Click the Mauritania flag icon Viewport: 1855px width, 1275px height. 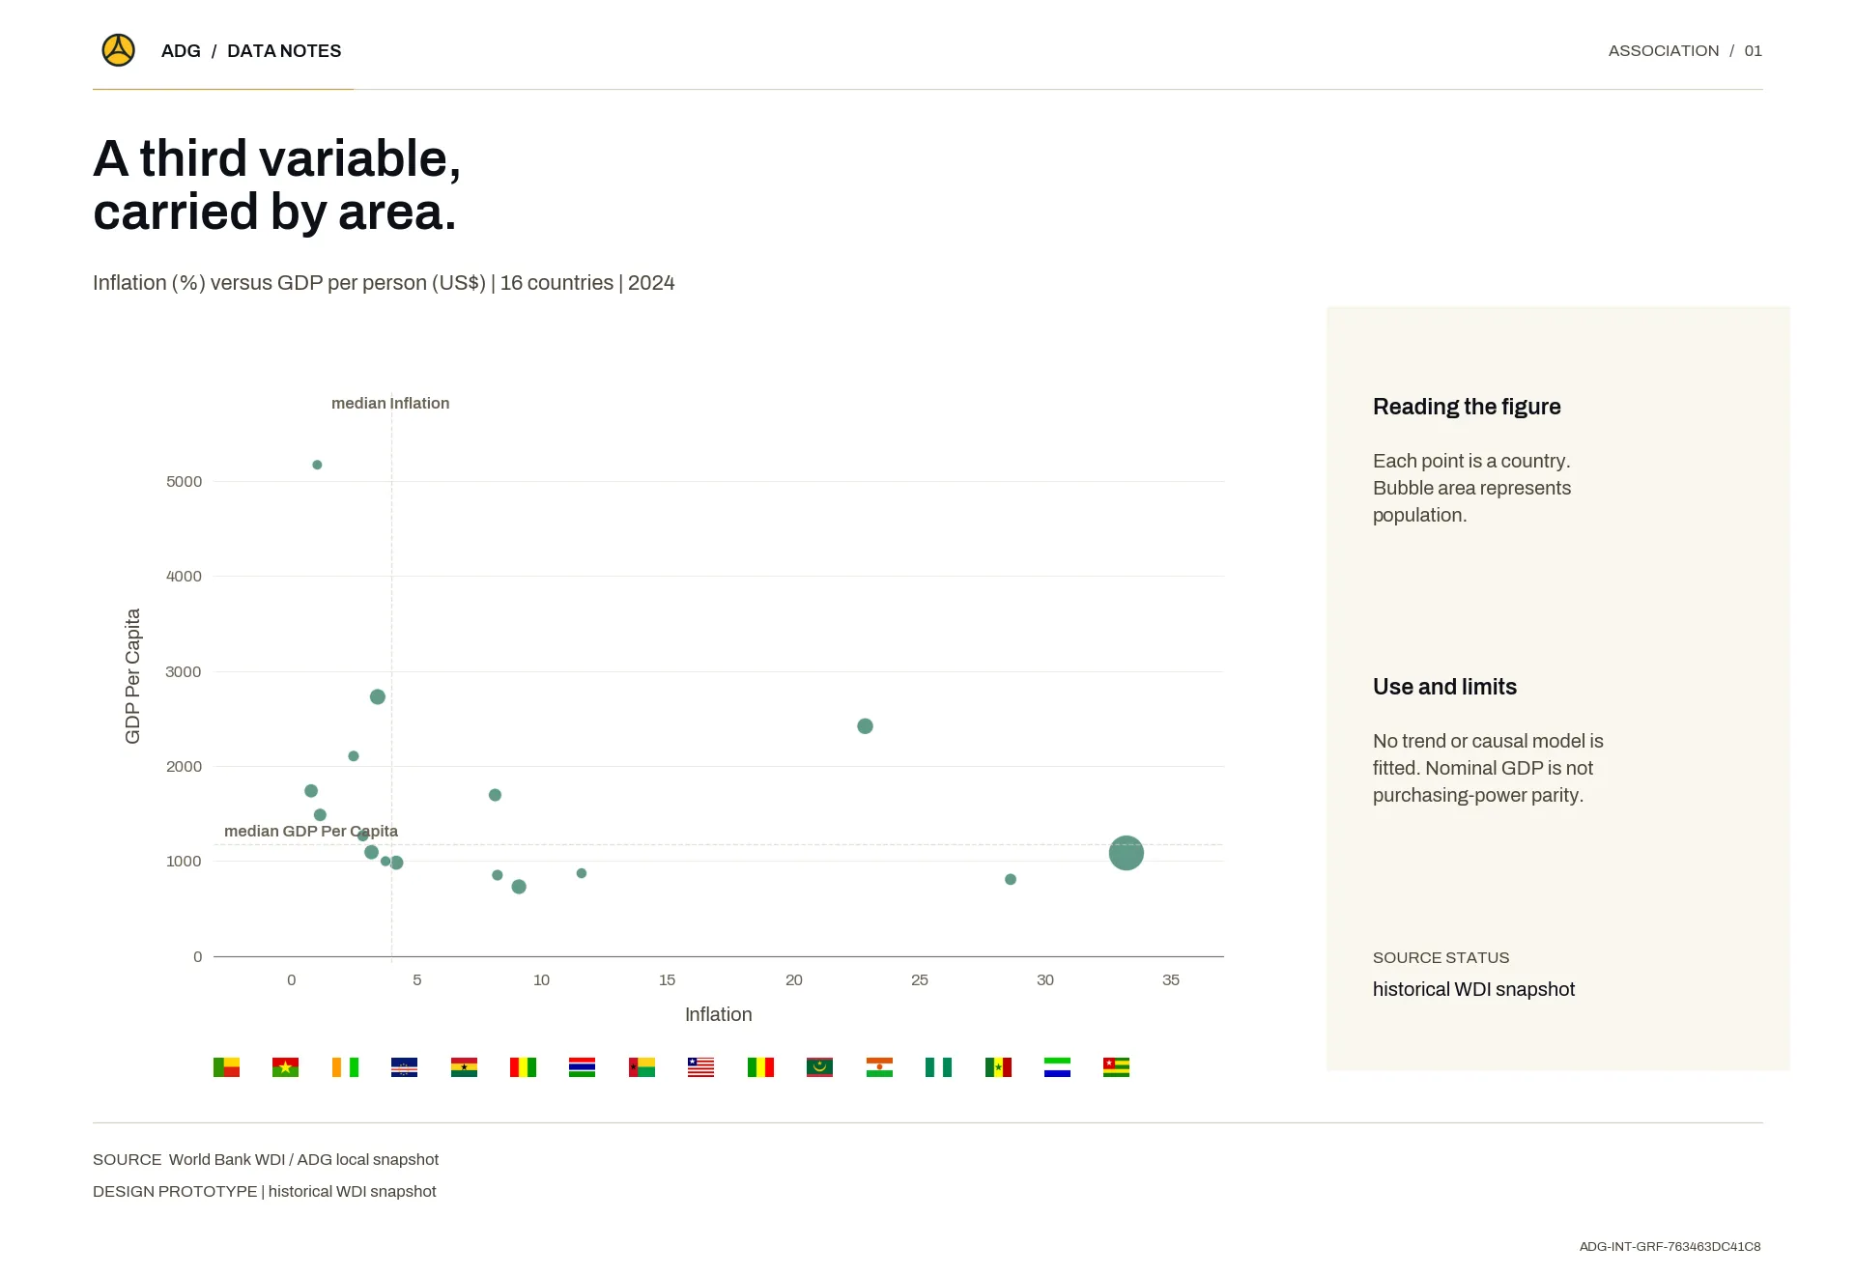[819, 1066]
